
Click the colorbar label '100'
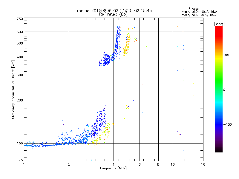226,55
